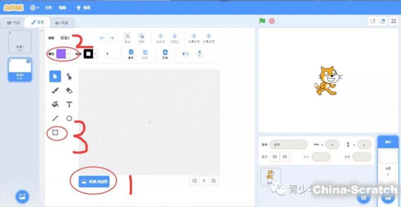Switch to the Code tab
The height and width of the screenshot is (207, 401).
[13, 22]
